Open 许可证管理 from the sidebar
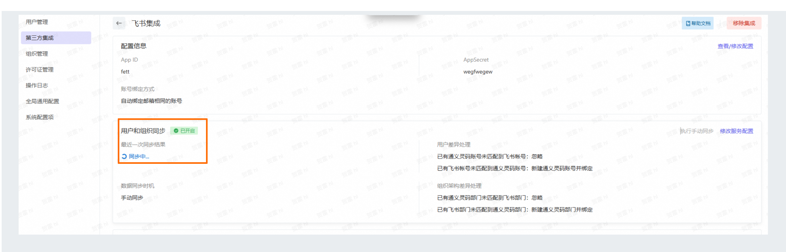The image size is (786, 252). coord(40,70)
